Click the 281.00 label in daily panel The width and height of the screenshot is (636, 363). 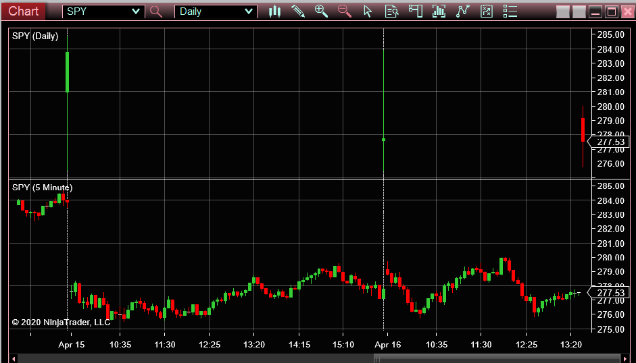pyautogui.click(x=611, y=92)
